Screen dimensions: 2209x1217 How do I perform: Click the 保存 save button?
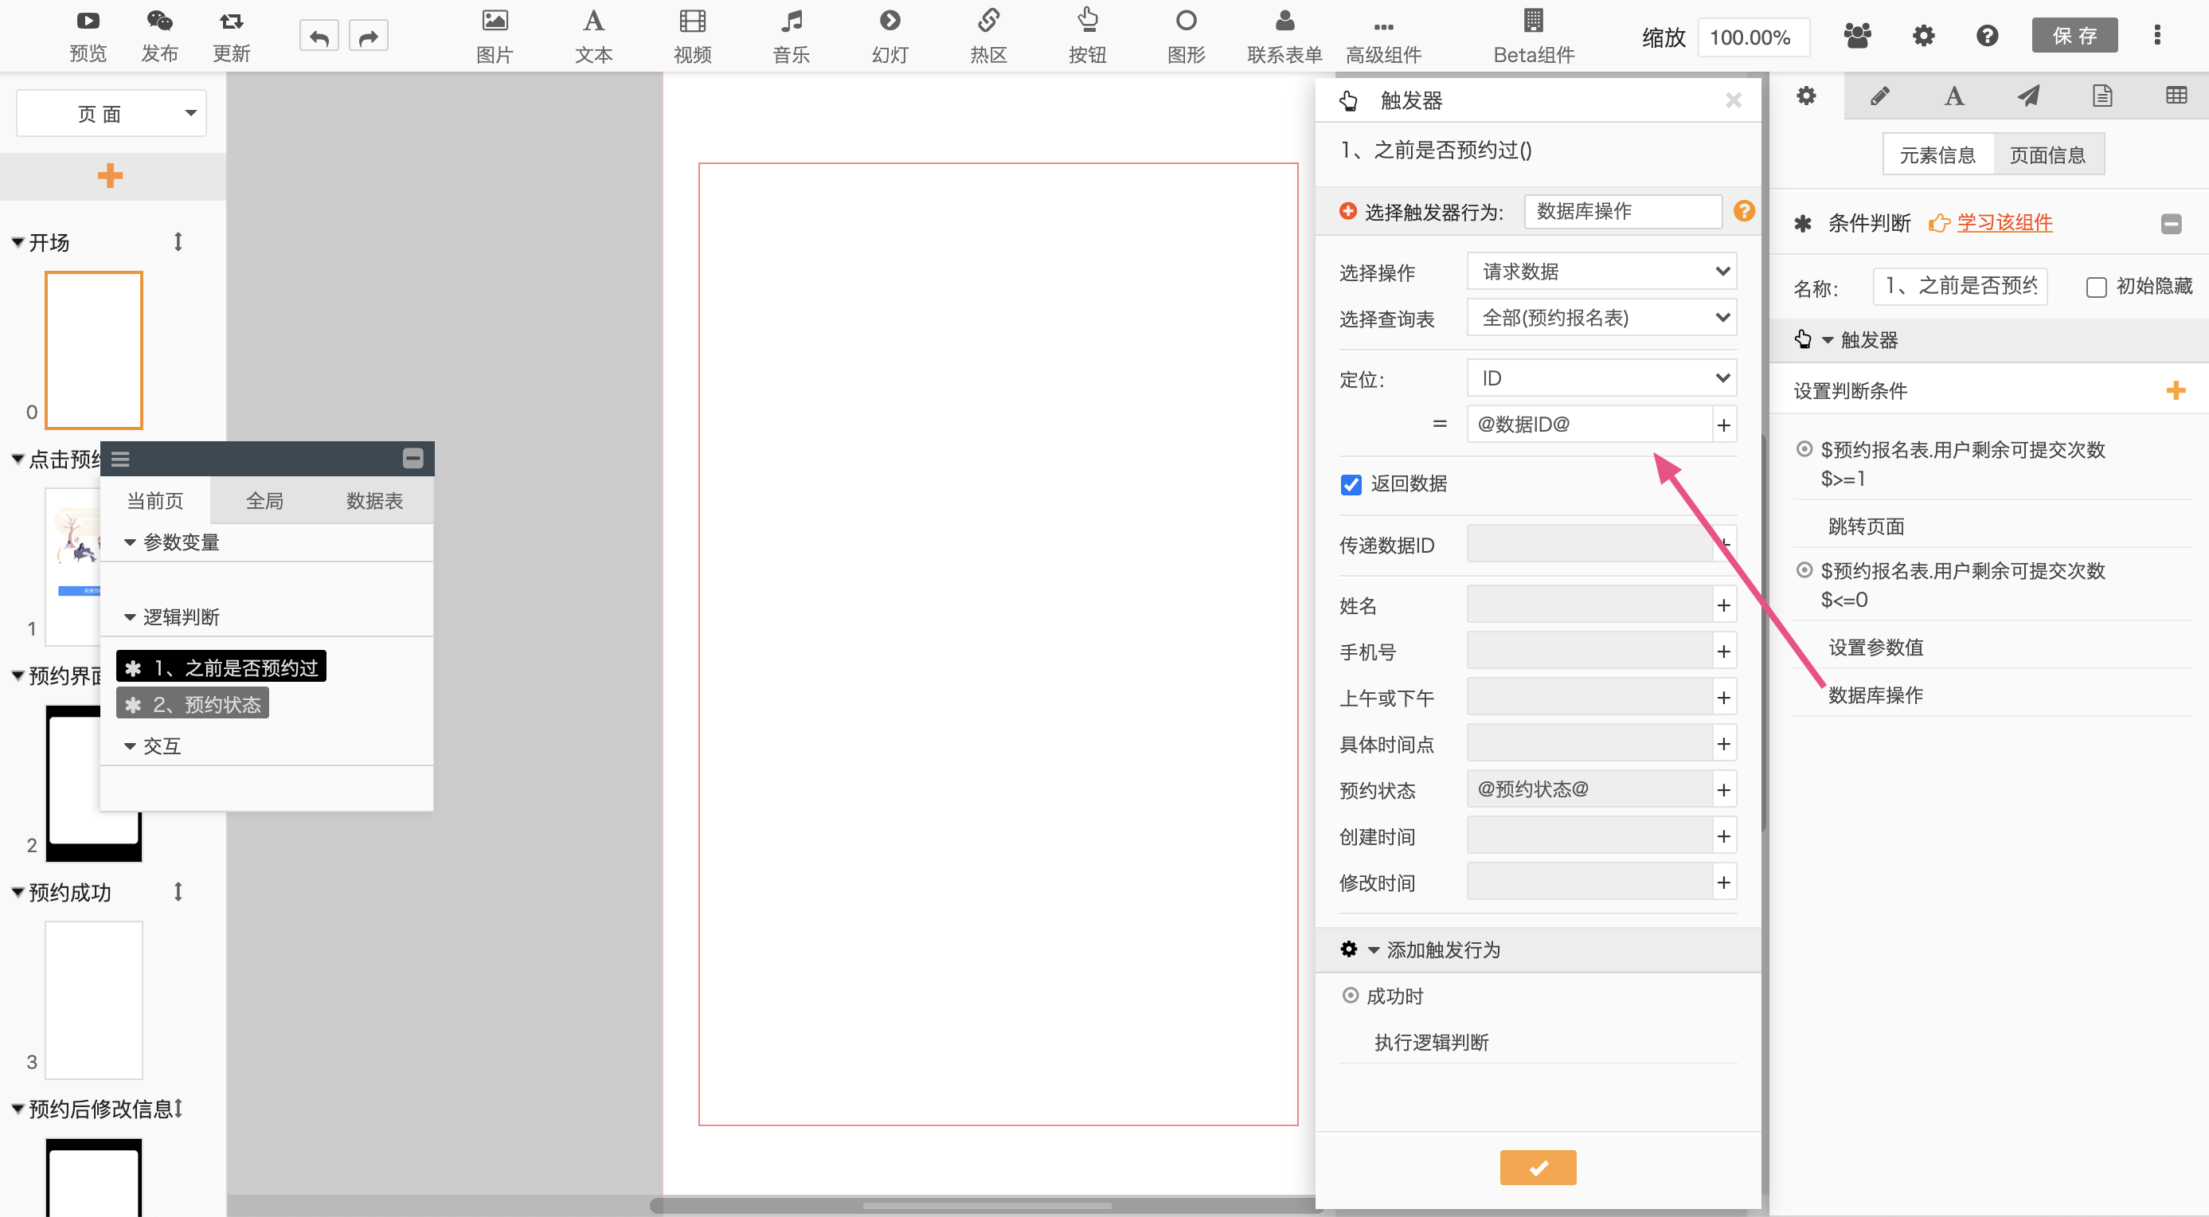pos(2074,36)
